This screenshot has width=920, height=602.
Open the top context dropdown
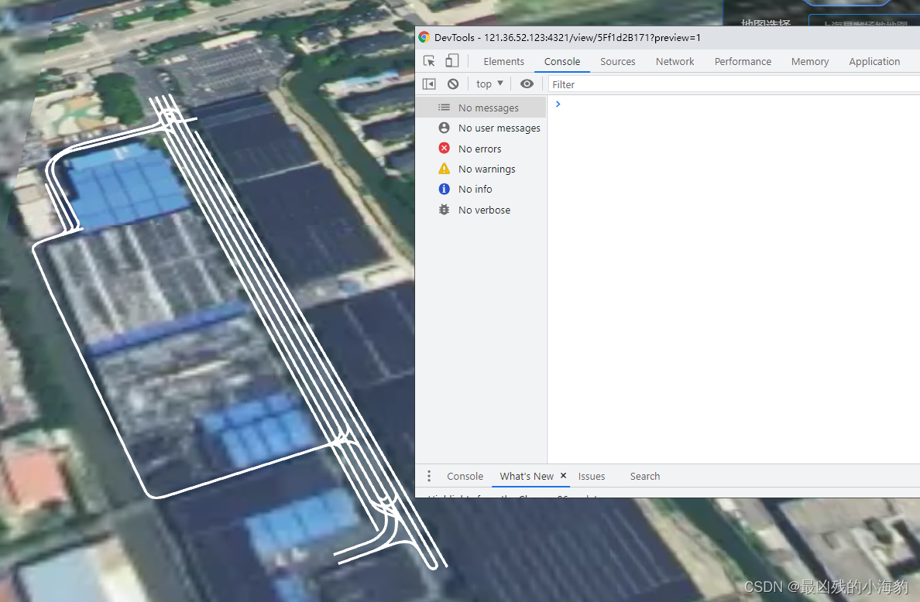[489, 84]
